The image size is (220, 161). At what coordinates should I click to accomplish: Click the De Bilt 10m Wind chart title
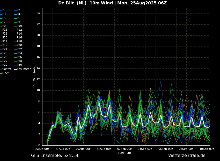(112, 3)
